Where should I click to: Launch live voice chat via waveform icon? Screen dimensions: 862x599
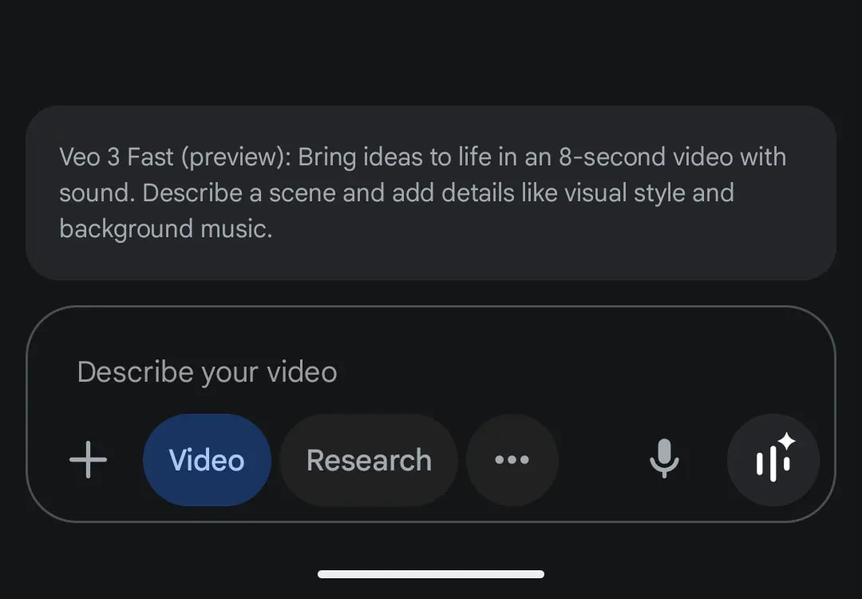click(773, 460)
